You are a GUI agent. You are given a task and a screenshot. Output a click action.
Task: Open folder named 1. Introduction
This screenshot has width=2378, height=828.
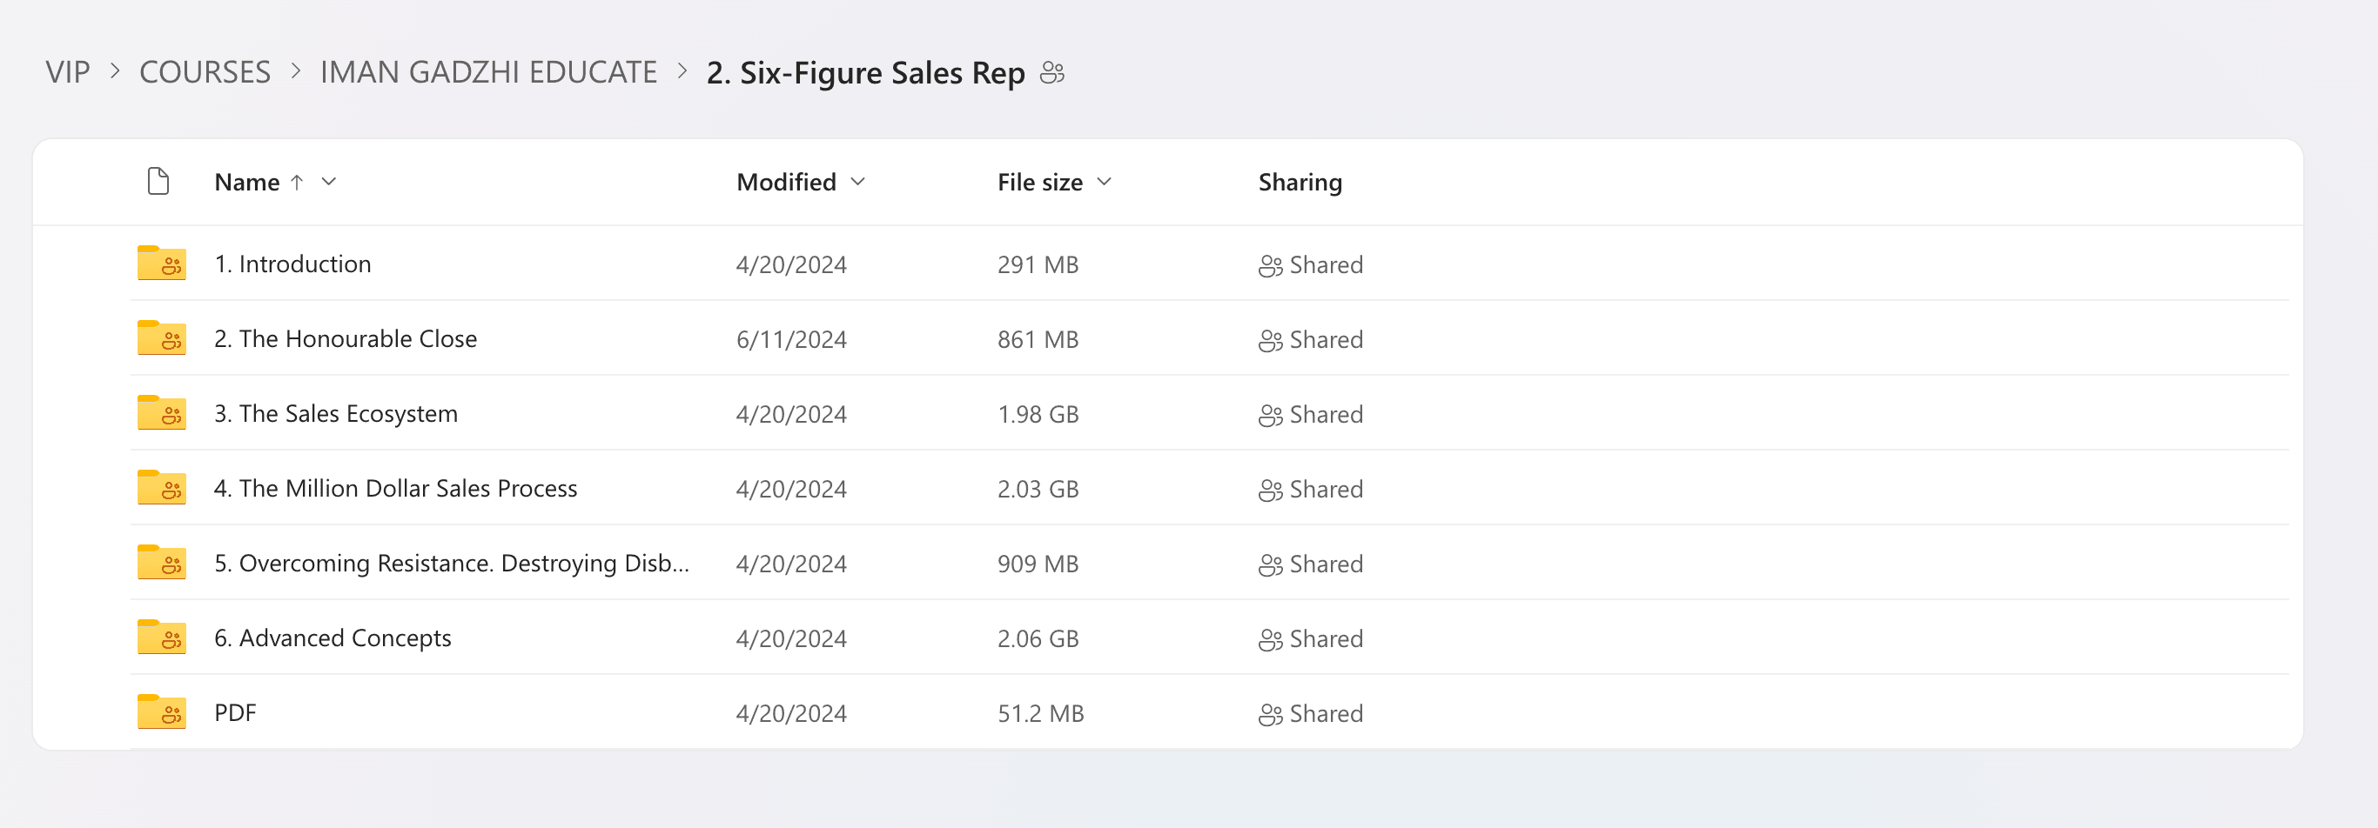pos(292,264)
